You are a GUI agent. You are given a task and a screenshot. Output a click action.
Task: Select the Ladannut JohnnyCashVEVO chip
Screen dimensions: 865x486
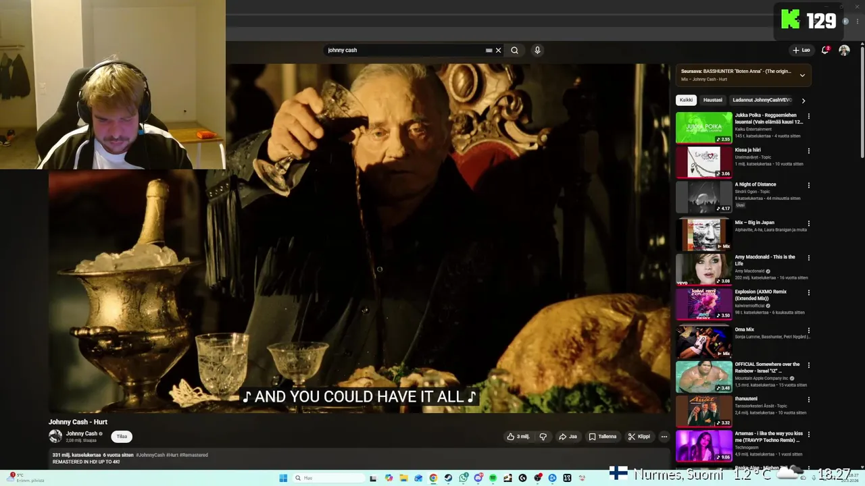click(762, 100)
